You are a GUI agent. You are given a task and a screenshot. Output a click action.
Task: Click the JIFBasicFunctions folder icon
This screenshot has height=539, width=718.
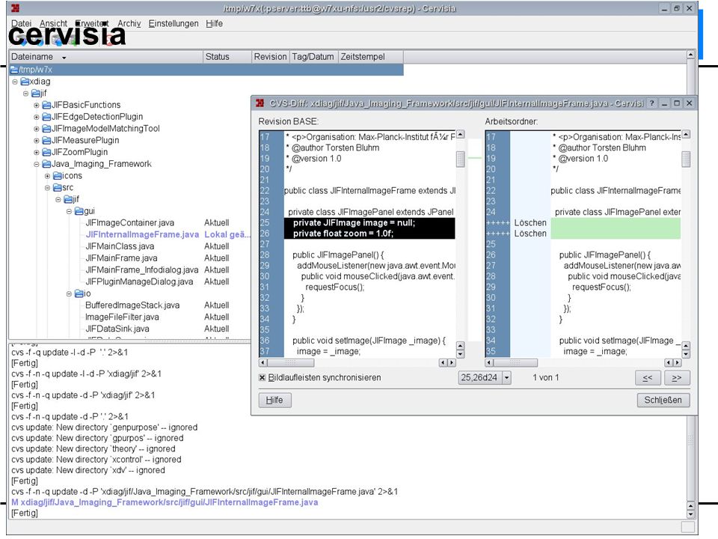click(x=46, y=105)
